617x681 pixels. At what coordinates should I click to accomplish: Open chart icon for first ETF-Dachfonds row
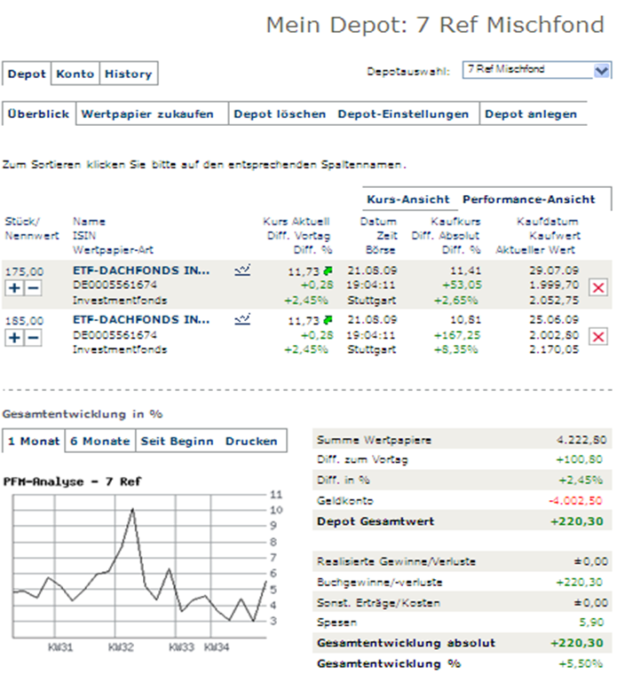pos(242,269)
